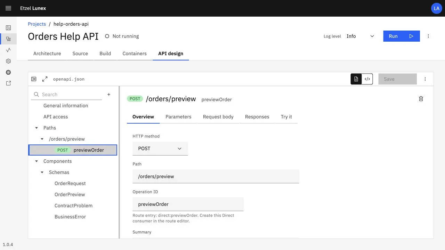Collapse the /orders/preview tree node

(x=42, y=139)
